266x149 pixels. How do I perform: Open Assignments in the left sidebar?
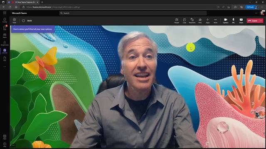5,43
